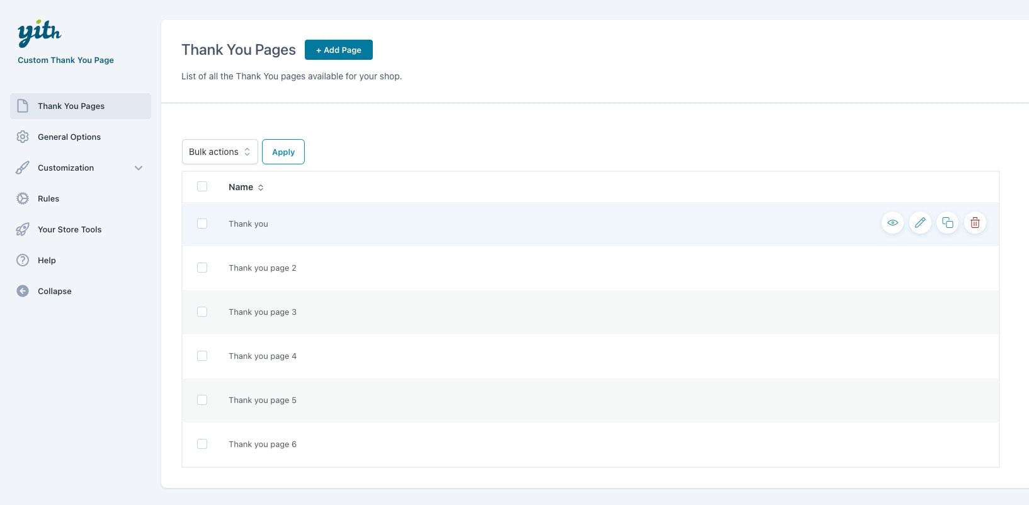Screen dimensions: 1029x505
Task: Open the Thank you page 4 row
Action: [262, 356]
